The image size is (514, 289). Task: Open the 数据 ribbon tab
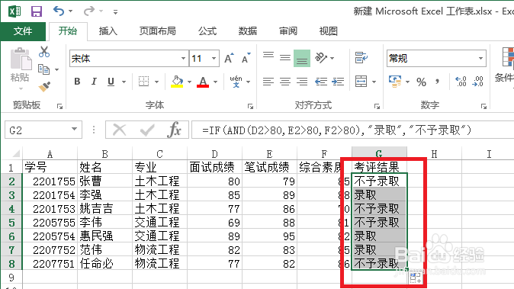[248, 31]
